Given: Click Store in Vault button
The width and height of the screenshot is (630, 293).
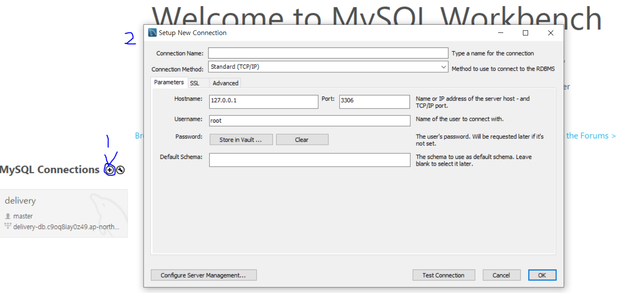Looking at the screenshot, I should click(x=241, y=140).
